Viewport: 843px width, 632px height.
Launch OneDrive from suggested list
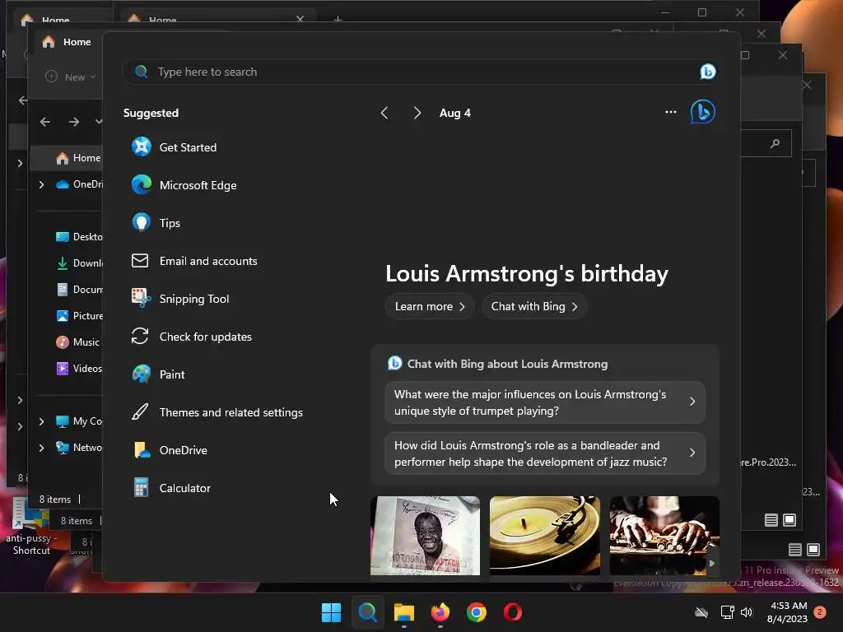tap(170, 450)
